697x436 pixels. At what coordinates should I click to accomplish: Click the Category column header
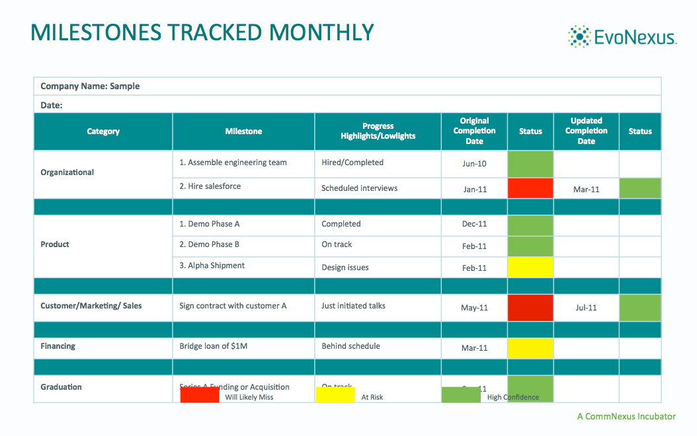[103, 131]
